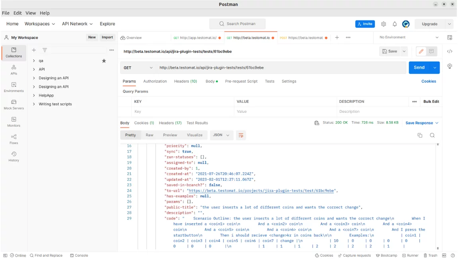458x259 pixels.
Task: Open the File menu
Action: [6, 13]
